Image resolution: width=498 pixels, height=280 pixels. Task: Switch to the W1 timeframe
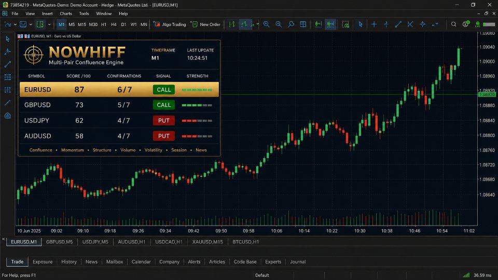point(134,24)
